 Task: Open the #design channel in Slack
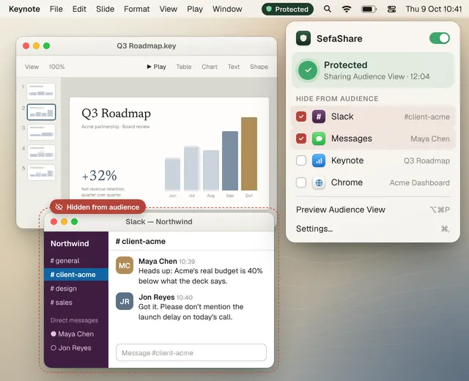click(x=76, y=289)
